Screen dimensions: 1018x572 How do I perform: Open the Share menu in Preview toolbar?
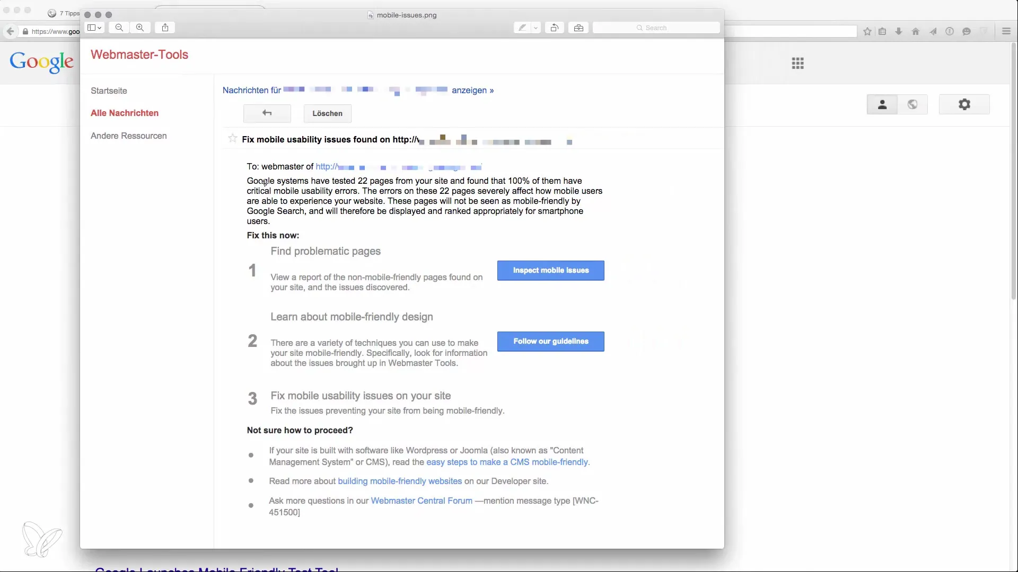point(165,28)
